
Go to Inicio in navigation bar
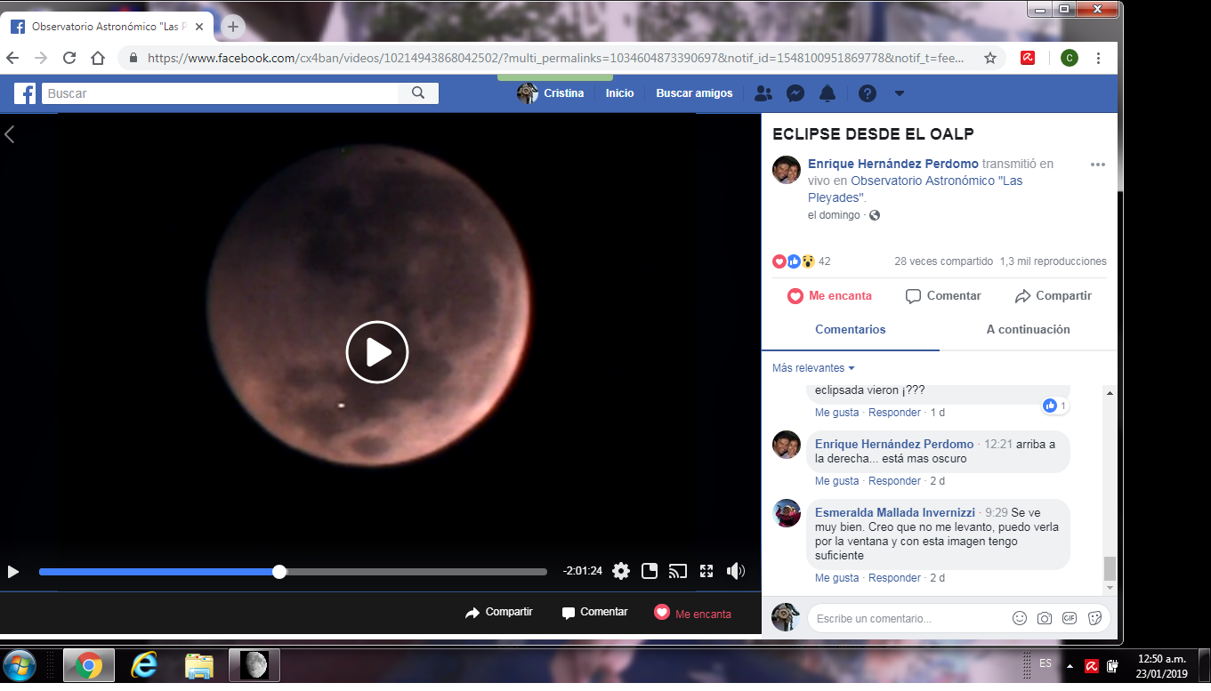click(619, 93)
